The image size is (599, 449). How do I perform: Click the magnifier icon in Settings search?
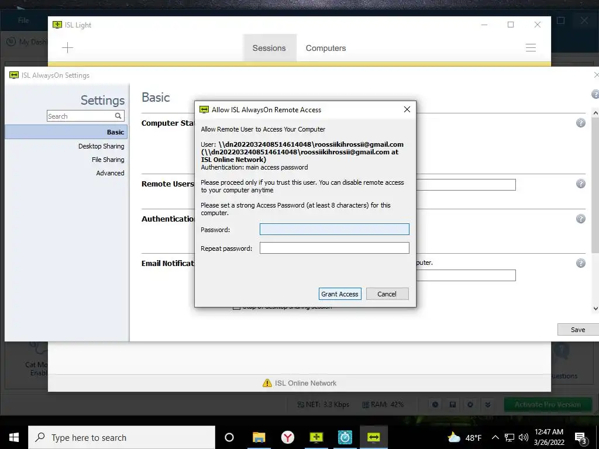pyautogui.click(x=118, y=116)
